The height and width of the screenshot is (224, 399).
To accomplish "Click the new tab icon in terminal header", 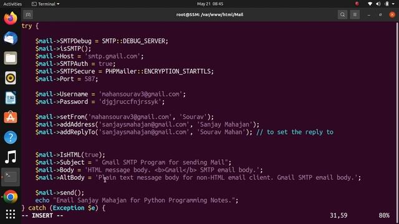I will pos(28,15).
